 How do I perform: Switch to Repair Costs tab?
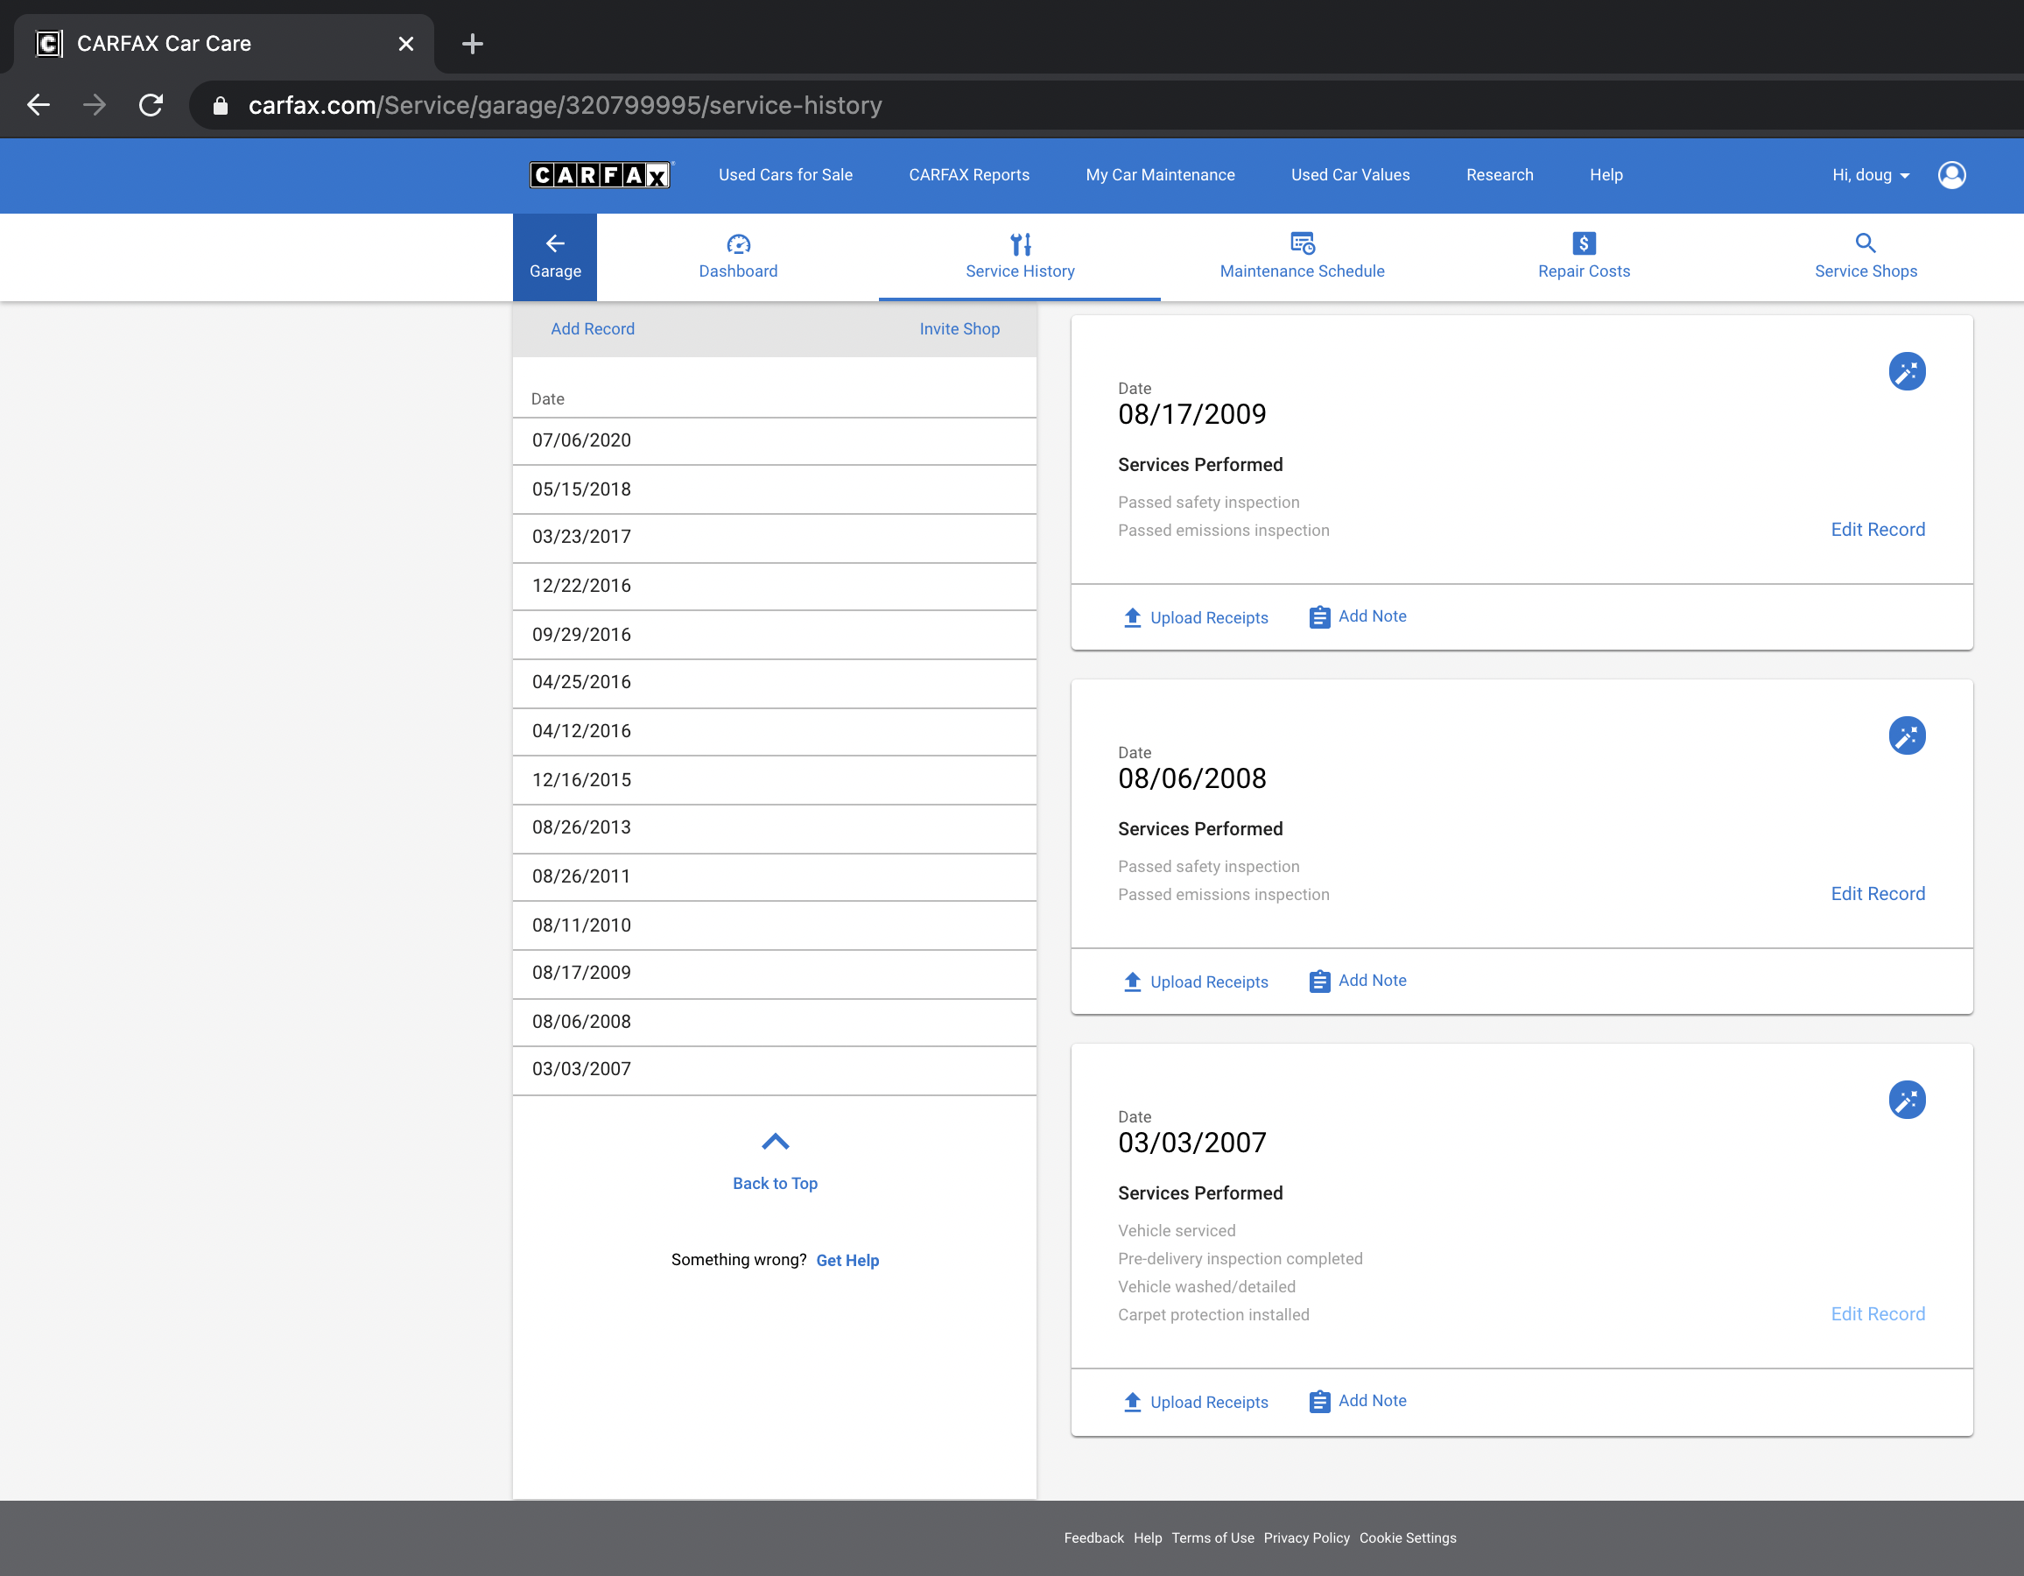pos(1584,257)
